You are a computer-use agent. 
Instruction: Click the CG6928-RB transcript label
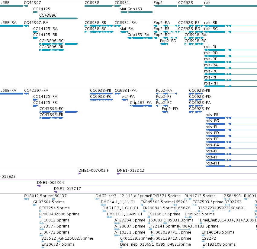point(189,23)
